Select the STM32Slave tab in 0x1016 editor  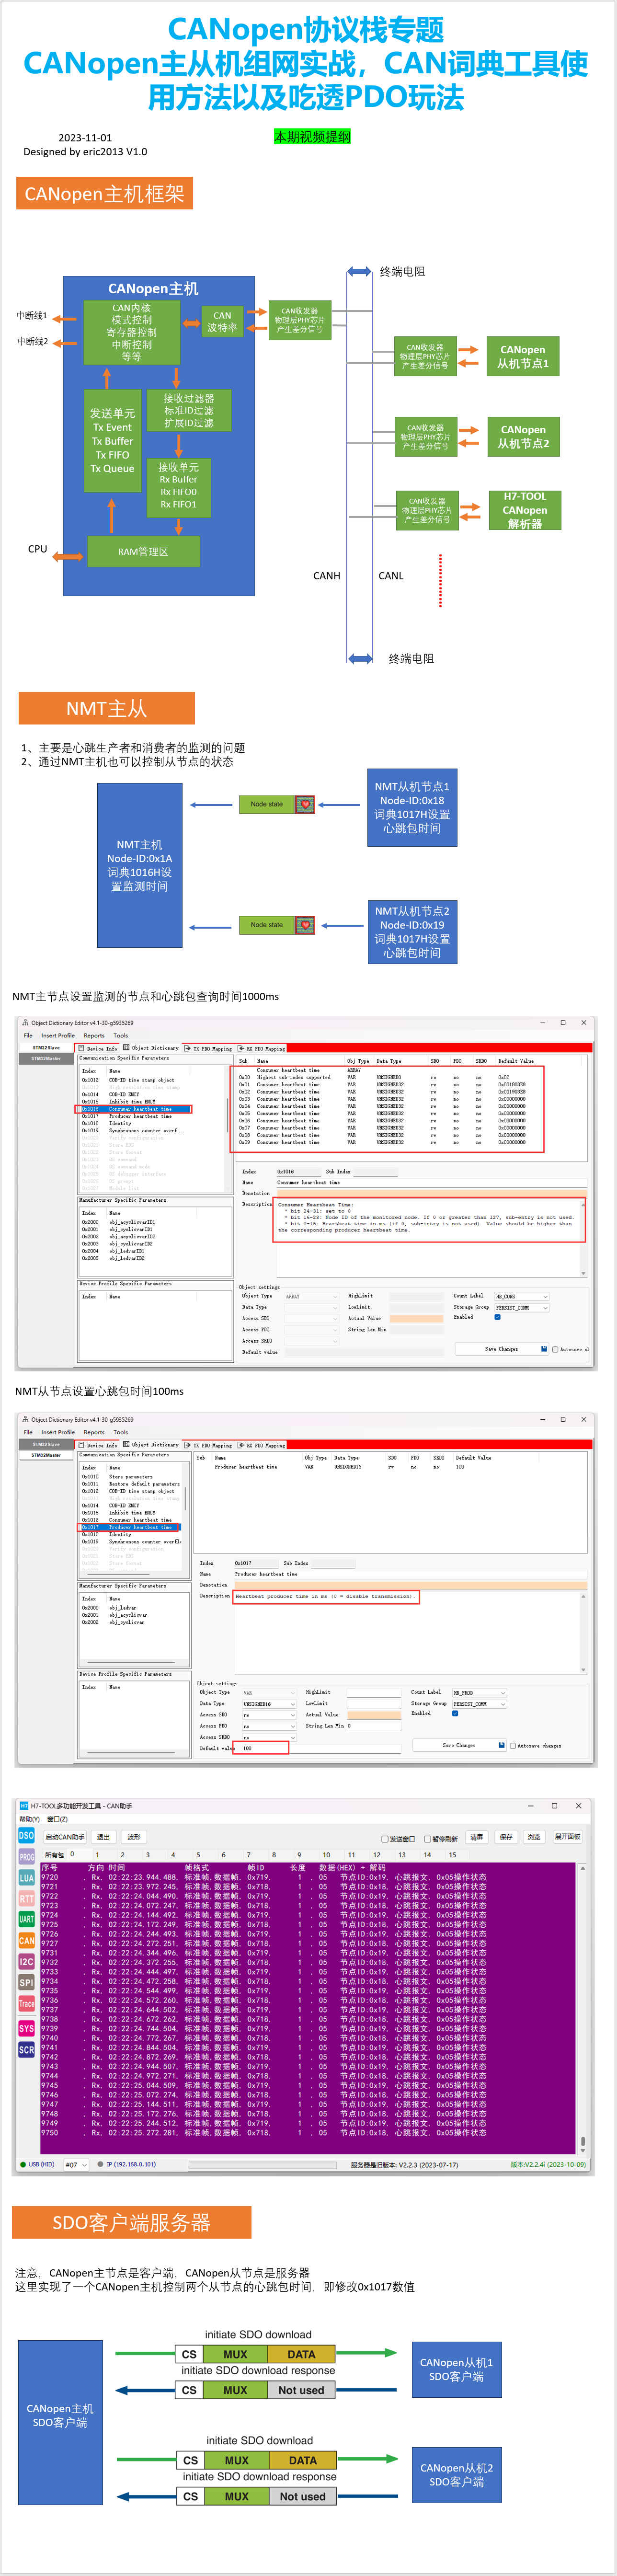tap(46, 1048)
